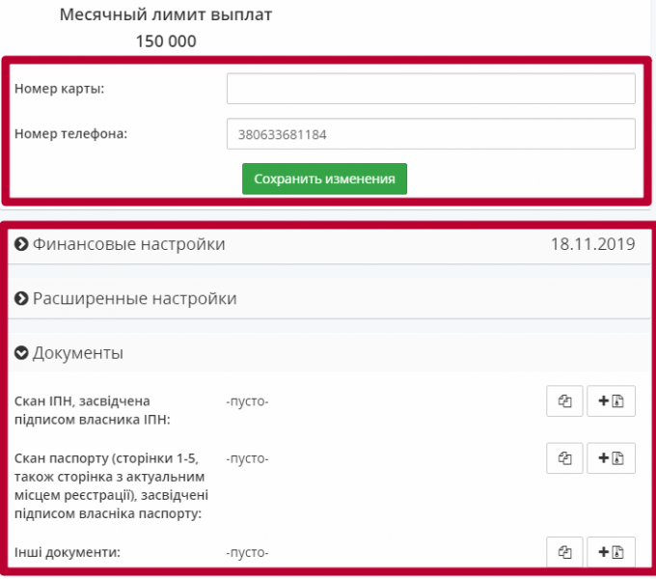Click the 150 000 limit value
Image resolution: width=656 pixels, height=579 pixels.
166,41
